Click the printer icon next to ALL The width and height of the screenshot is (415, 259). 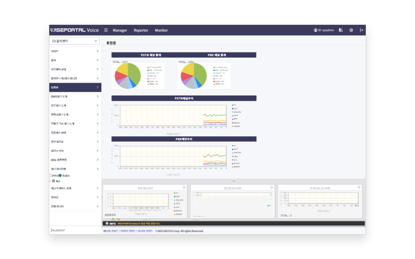click(x=53, y=180)
